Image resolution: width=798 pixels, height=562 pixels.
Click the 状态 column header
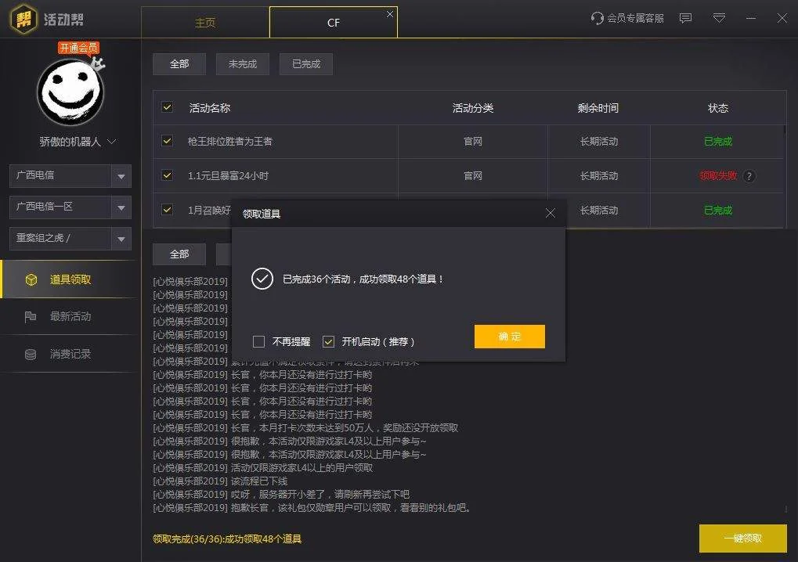click(x=718, y=108)
